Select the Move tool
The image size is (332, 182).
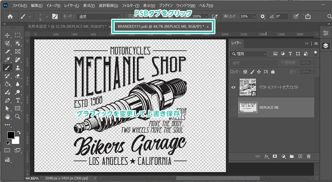(7, 35)
